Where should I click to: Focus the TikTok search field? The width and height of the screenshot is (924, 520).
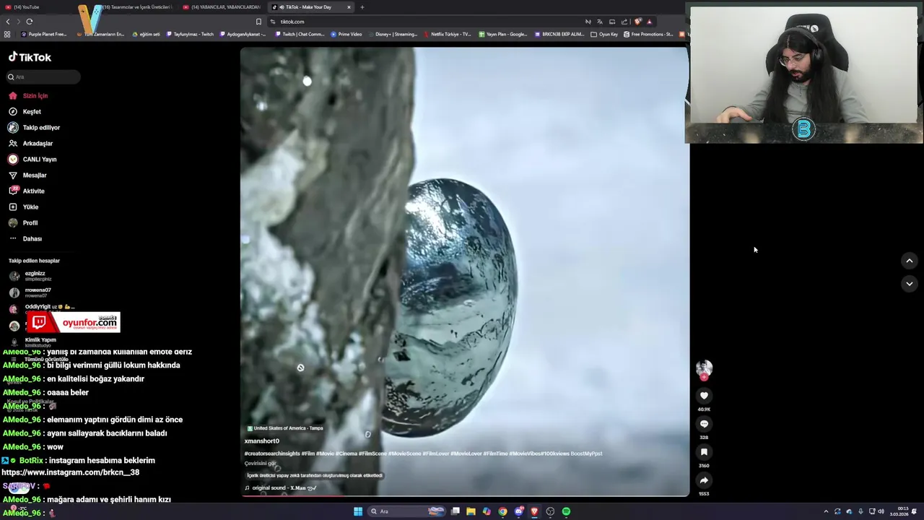coord(43,77)
